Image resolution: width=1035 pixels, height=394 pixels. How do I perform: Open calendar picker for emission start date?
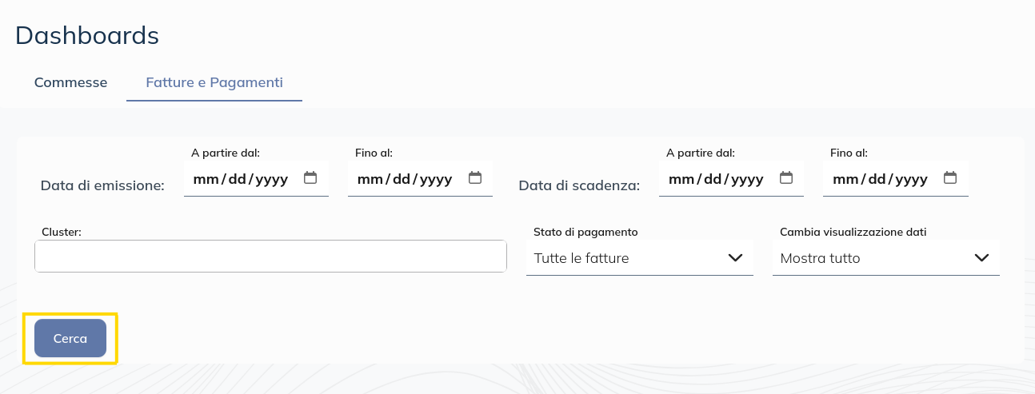pyautogui.click(x=310, y=178)
